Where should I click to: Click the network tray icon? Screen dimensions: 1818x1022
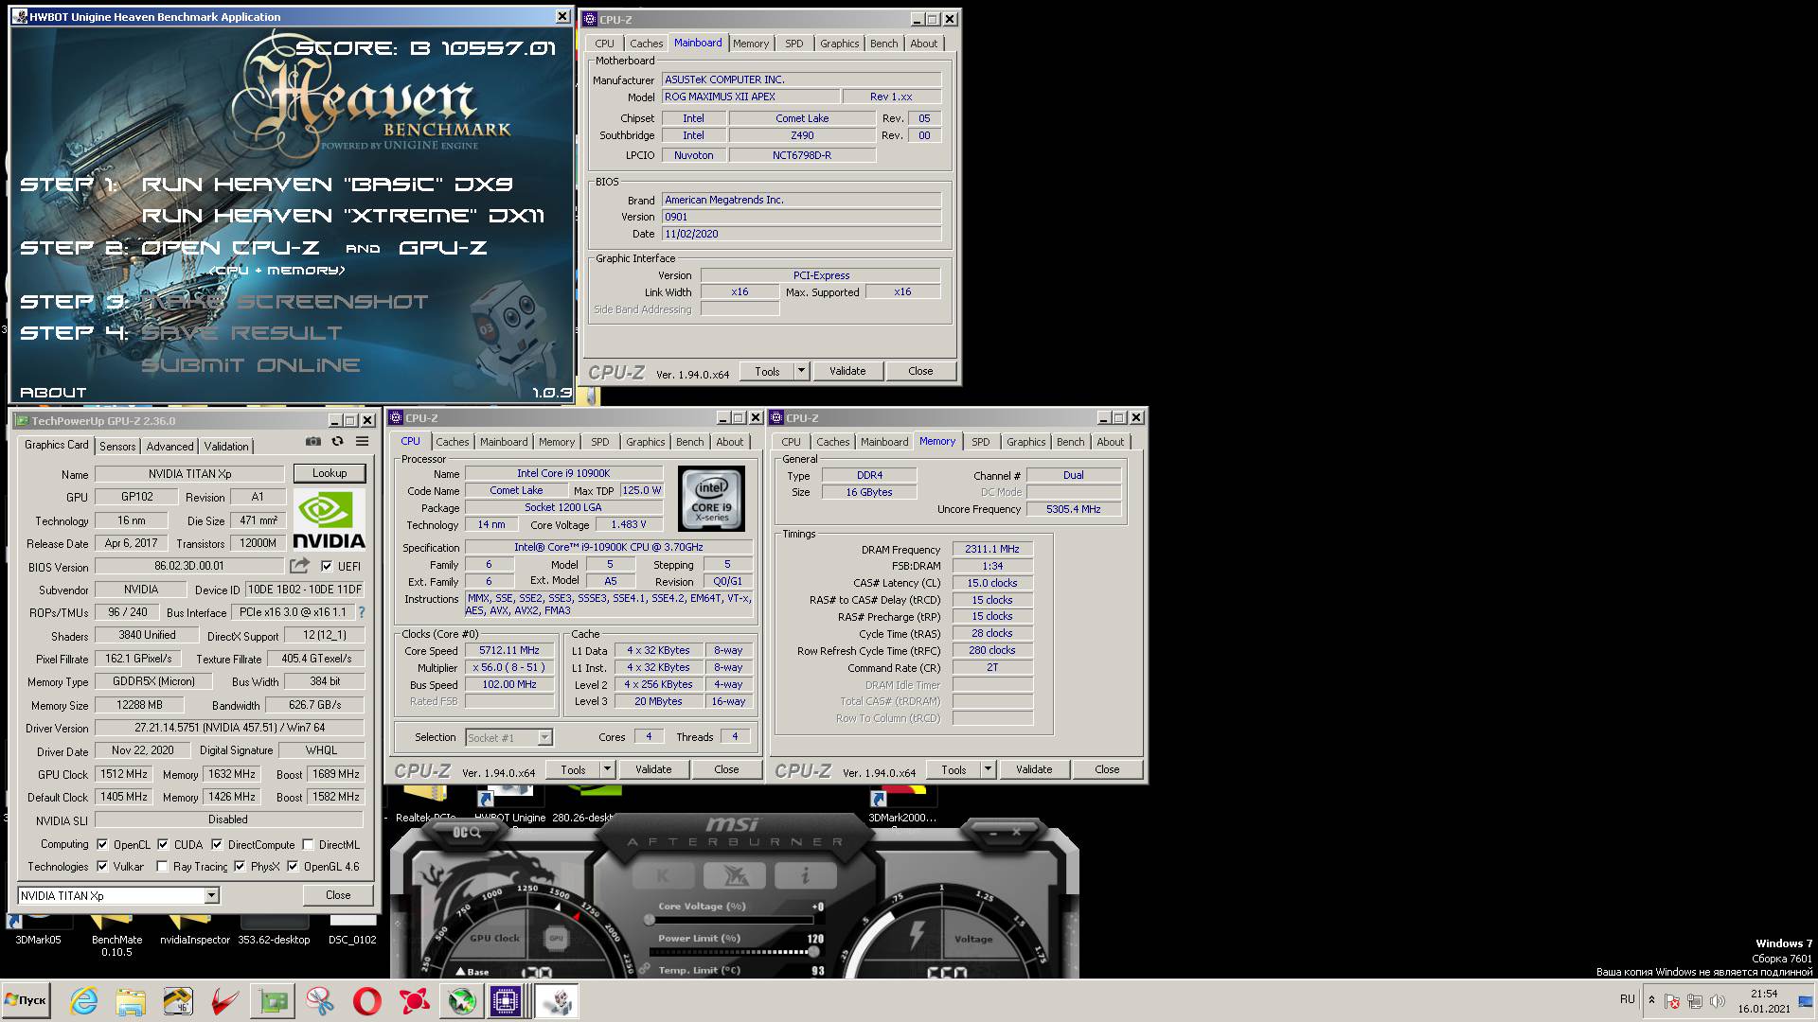tap(1695, 1001)
